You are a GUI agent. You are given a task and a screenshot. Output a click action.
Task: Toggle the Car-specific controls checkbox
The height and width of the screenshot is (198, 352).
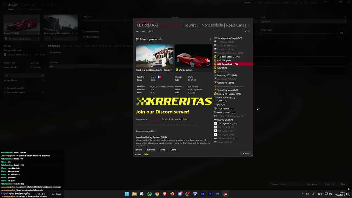(5, 88)
